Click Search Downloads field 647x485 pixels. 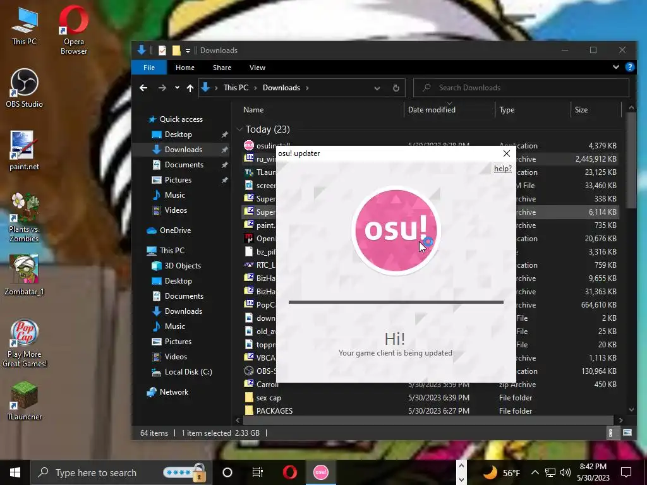[521, 88]
